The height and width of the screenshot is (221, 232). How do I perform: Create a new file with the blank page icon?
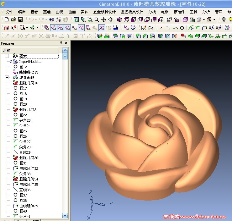[x=7, y=19]
